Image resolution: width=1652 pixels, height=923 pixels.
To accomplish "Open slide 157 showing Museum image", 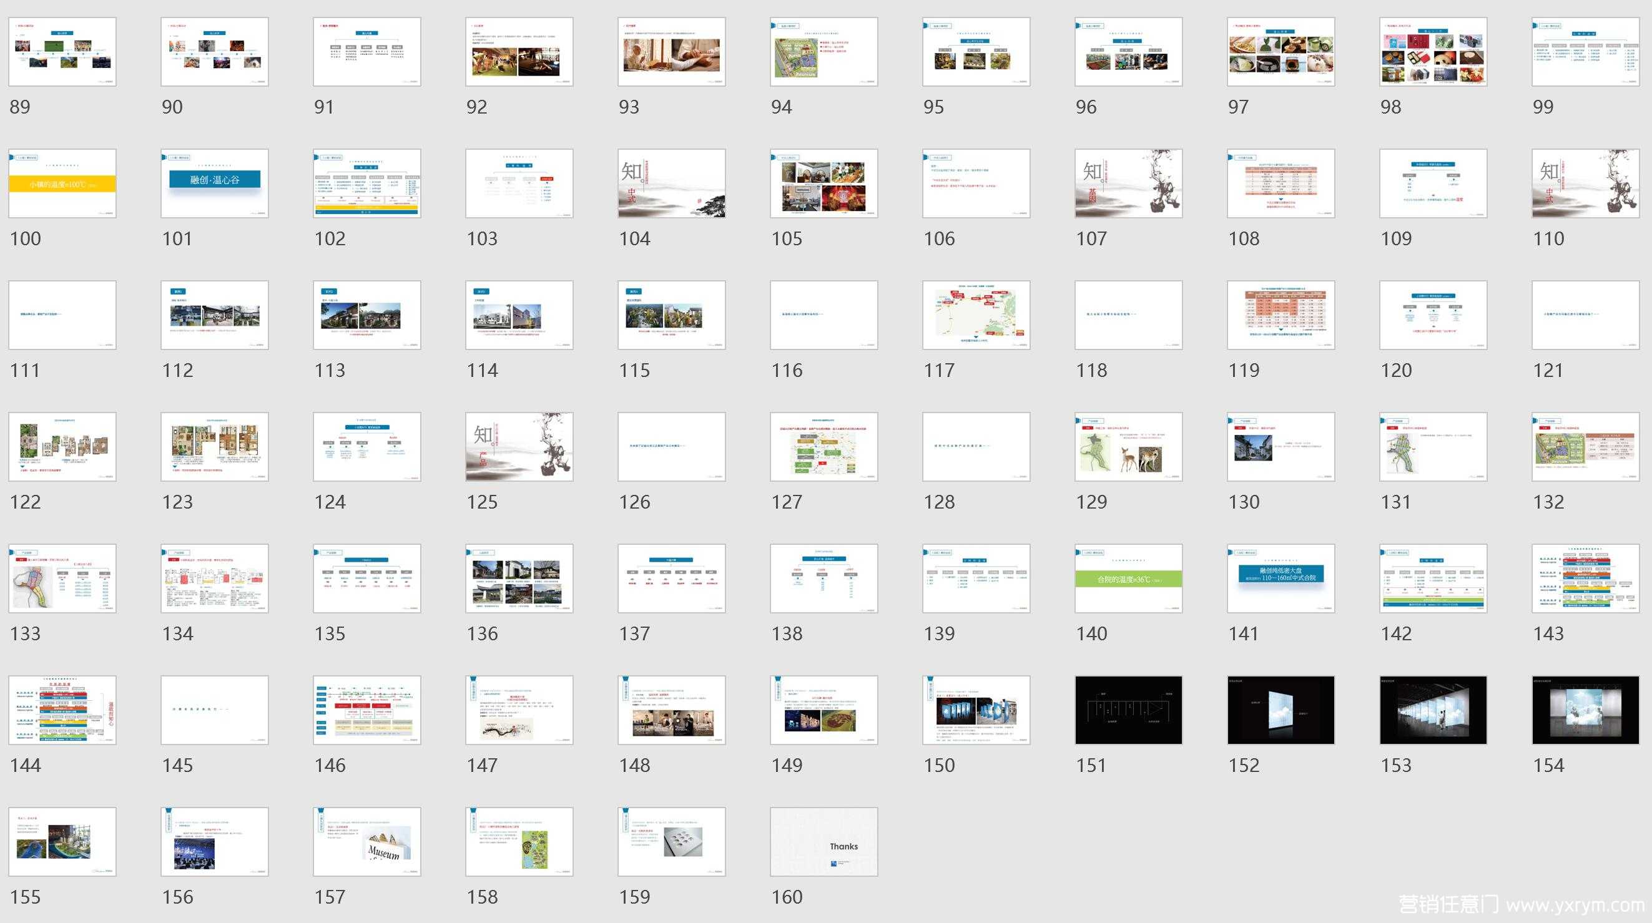I will tap(367, 842).
